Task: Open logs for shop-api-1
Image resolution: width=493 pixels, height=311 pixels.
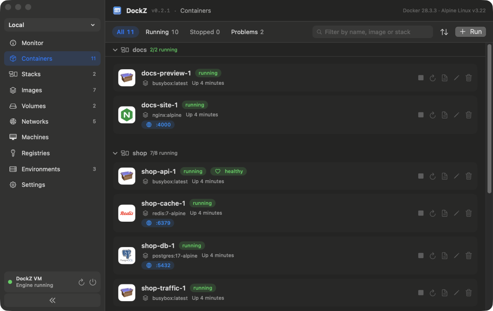Action: 444,176
